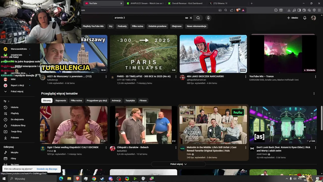Click the taskbar volume speaker icon
The image size is (323, 182).
click(295, 179)
